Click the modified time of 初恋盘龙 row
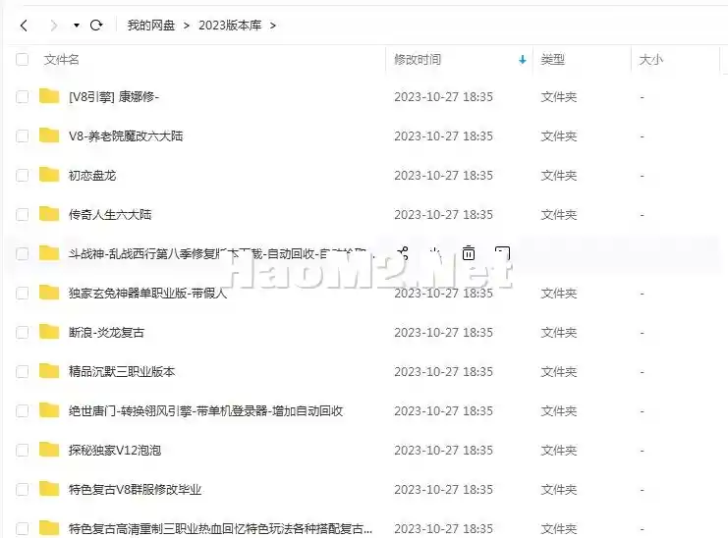This screenshot has height=538, width=728. coord(443,176)
